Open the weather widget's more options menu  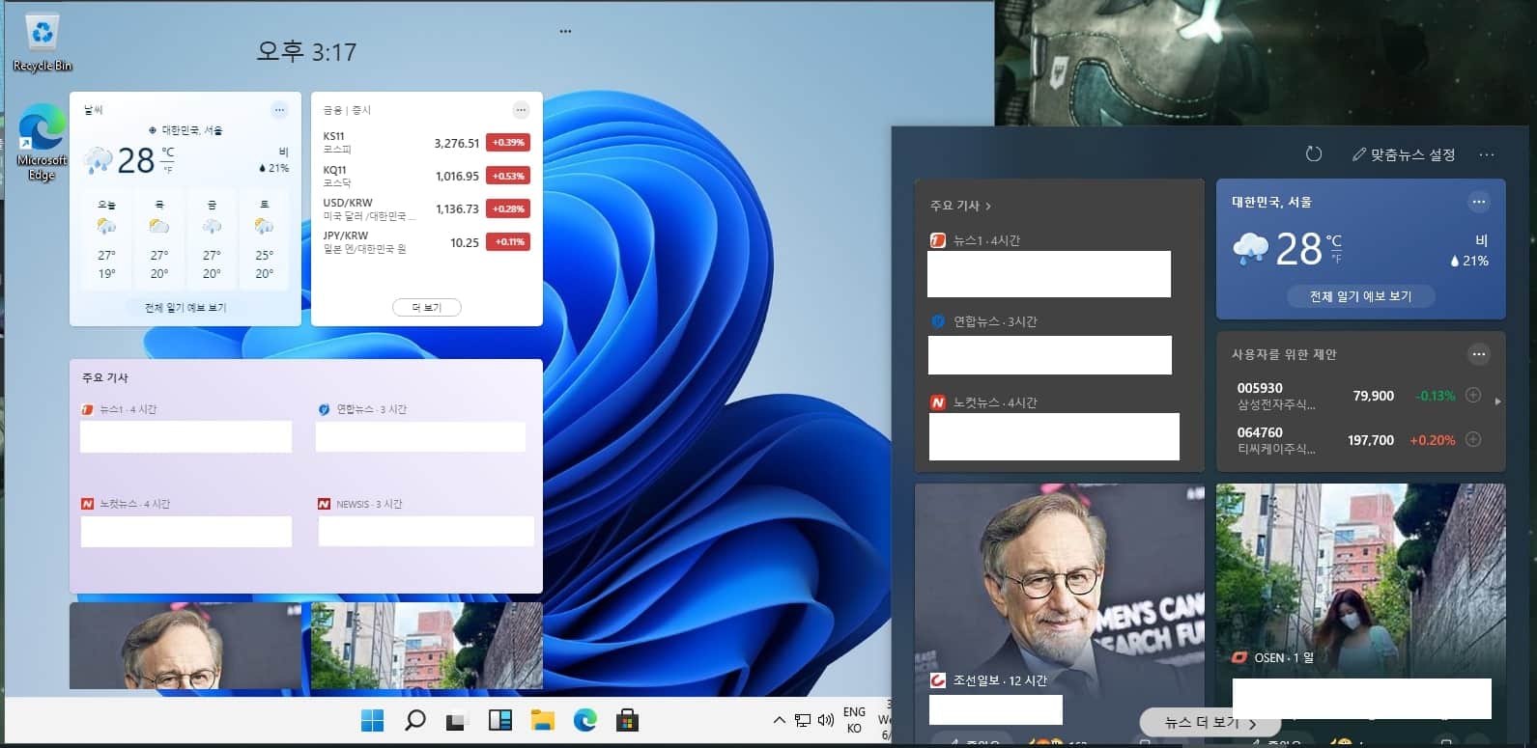pos(1478,203)
